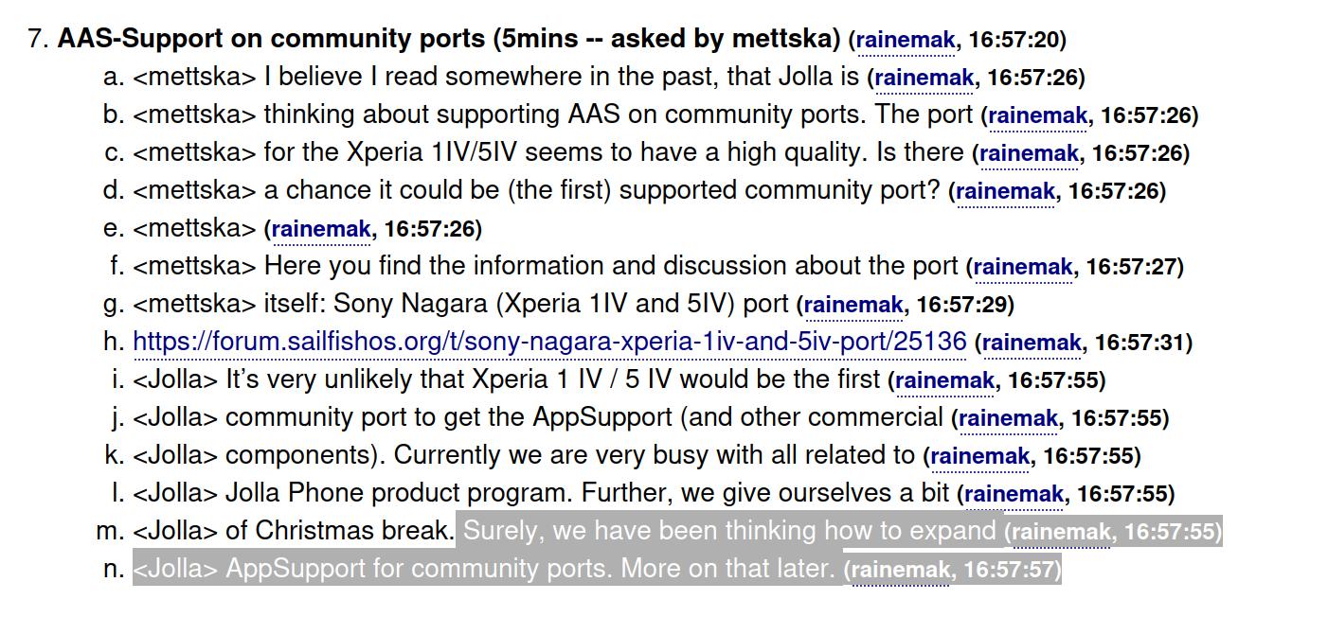Viewport: 1328px width, 617px height.
Task: Click rainemak link beside the AAS-Support heading
Action: point(905,40)
